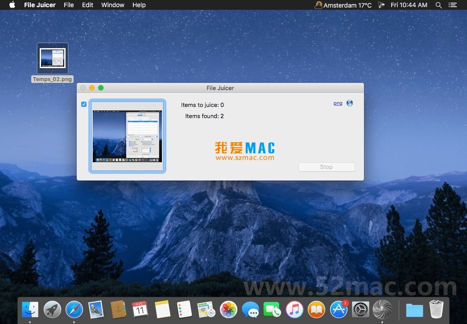
Task: Select the image preview thumbnail in File Juicer
Action: point(127,136)
